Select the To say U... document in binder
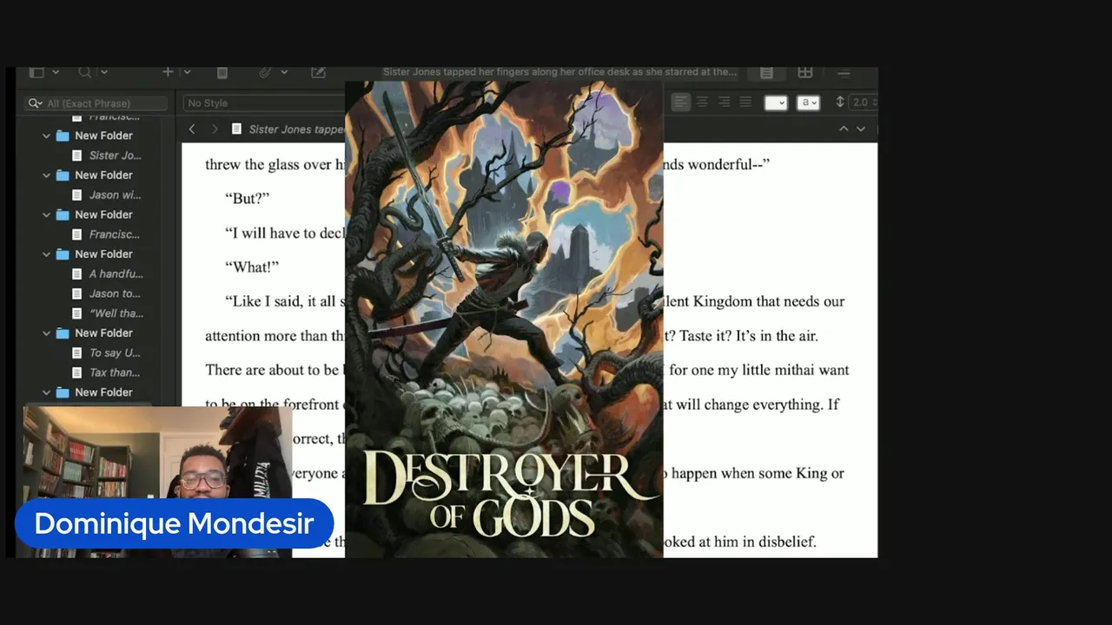This screenshot has height=625, width=1112. pos(115,353)
